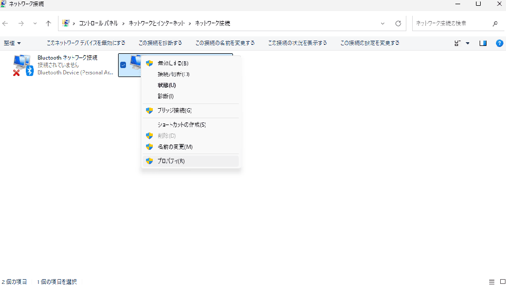Switch to details view in status bar
The image size is (506, 286).
pyautogui.click(x=491, y=282)
